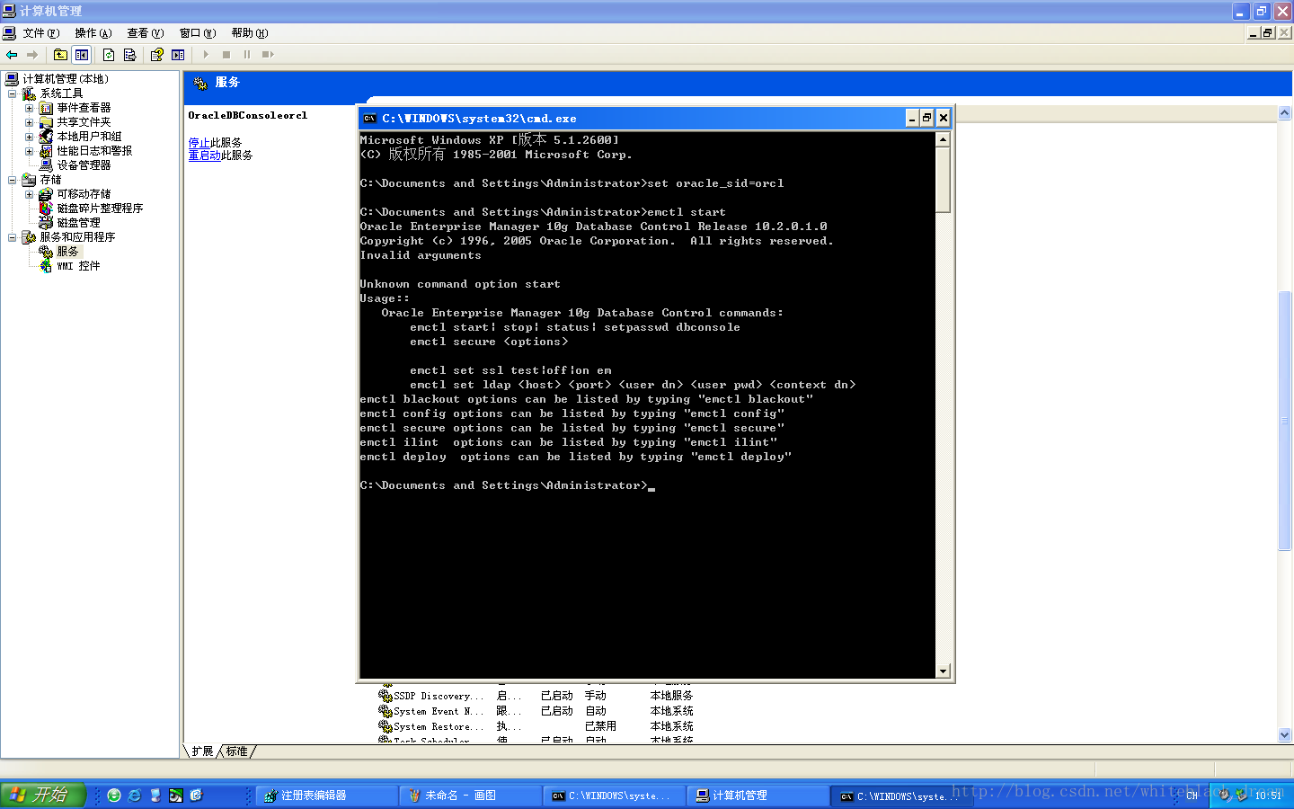This screenshot has height=809, width=1294.
Task: Click the Refresh toolbar icon
Action: point(109,55)
